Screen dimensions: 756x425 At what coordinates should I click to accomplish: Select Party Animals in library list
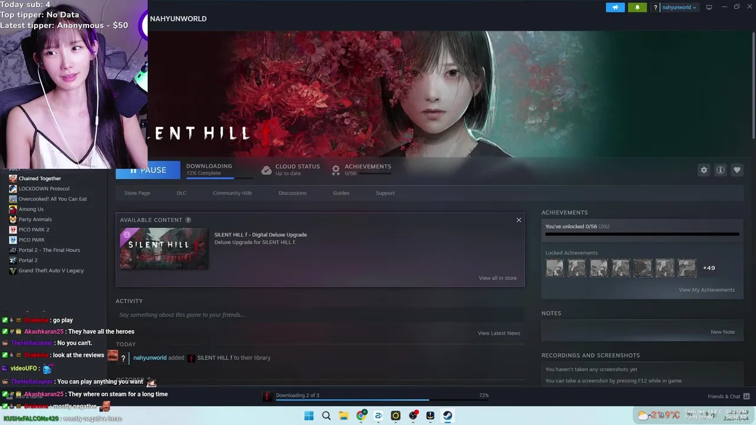35,220
